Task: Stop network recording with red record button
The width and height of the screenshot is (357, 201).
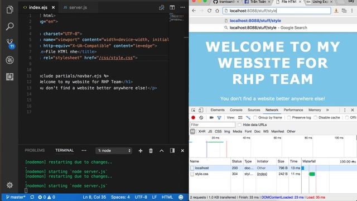Action: coord(194,118)
